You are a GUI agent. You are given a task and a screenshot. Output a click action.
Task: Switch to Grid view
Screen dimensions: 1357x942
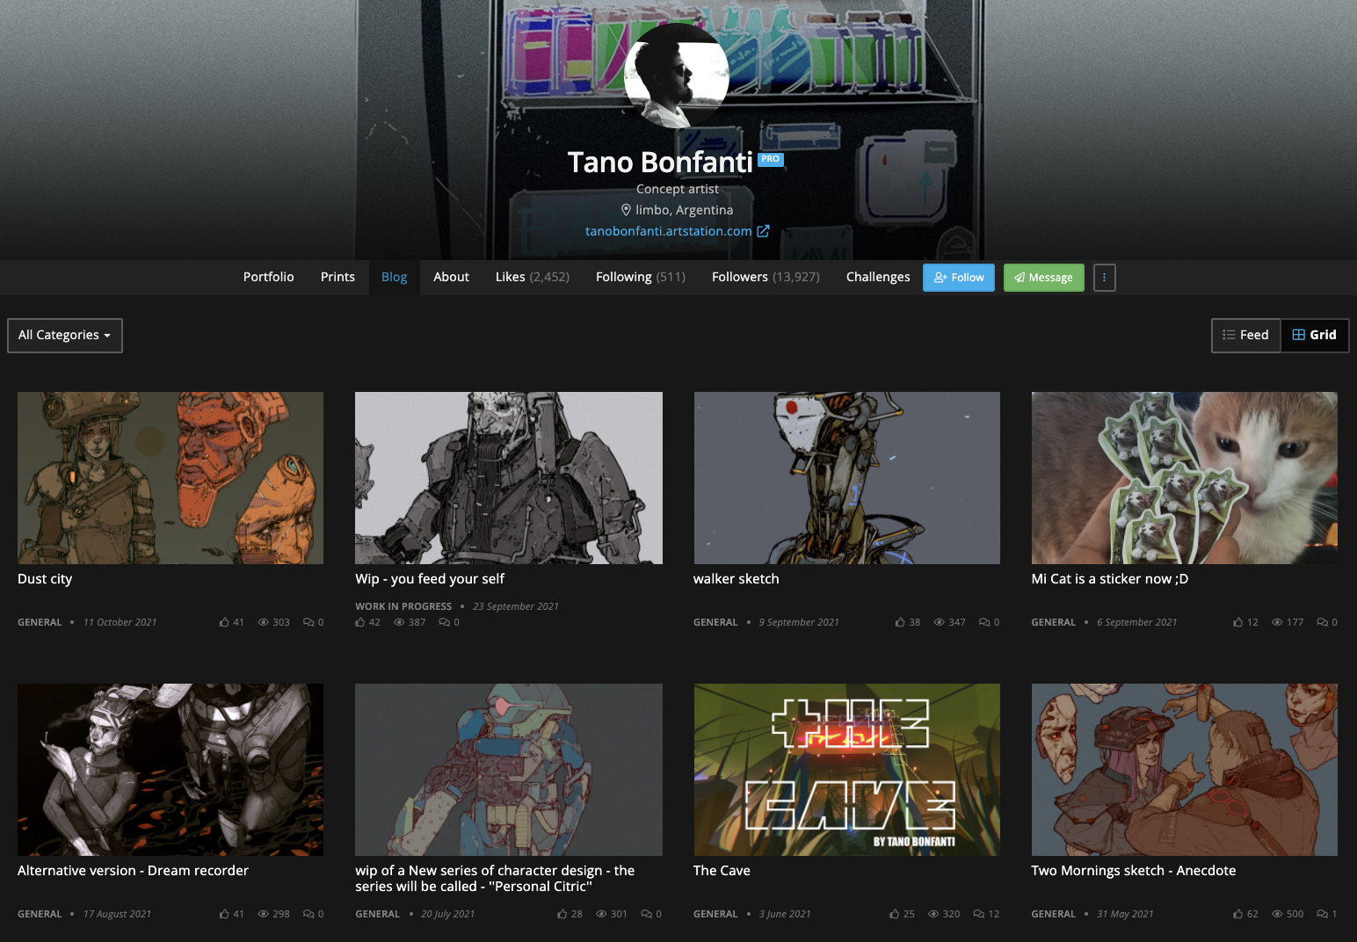click(1314, 335)
